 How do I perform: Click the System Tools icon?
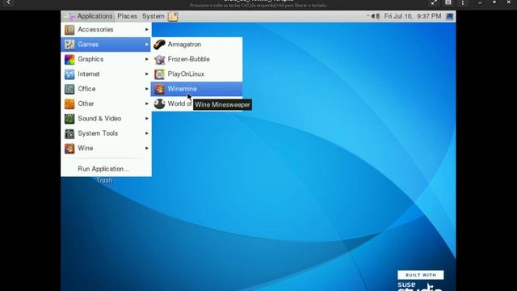(x=69, y=133)
